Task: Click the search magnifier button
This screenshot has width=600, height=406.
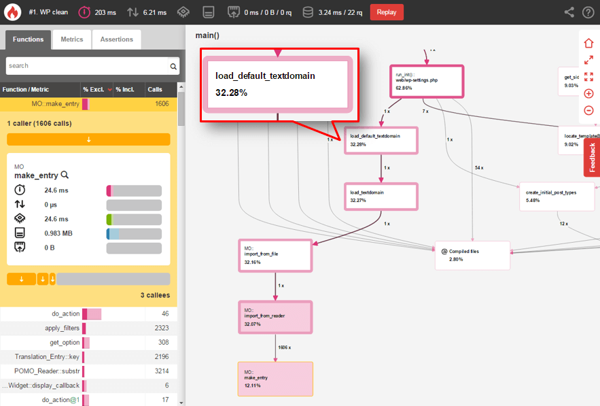Action: pyautogui.click(x=173, y=66)
